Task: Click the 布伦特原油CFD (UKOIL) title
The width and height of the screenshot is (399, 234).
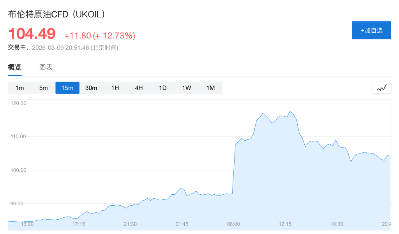Action: point(57,14)
